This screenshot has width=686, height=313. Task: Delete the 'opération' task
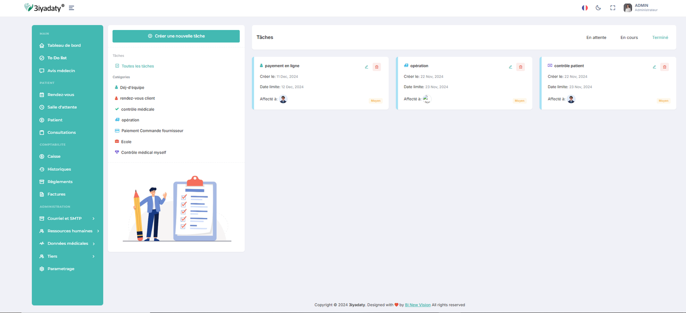521,67
